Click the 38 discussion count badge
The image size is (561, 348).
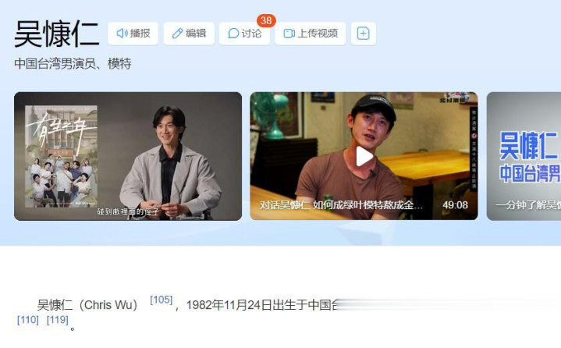266,20
